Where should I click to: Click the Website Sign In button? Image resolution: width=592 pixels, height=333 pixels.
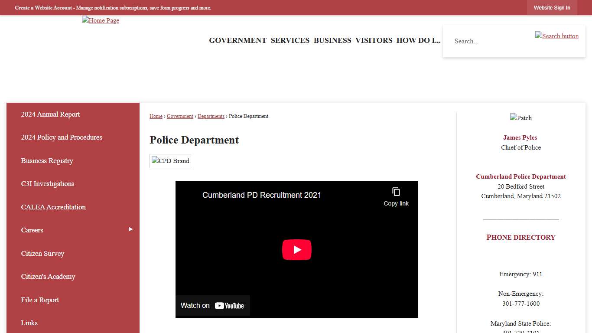point(552,8)
